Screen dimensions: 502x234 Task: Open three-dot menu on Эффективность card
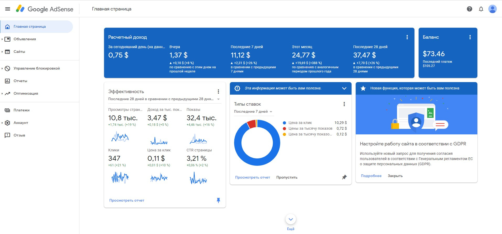[218, 92]
